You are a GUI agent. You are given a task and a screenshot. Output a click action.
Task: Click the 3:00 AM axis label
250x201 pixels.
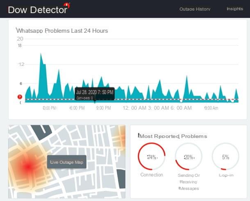(x=159, y=108)
